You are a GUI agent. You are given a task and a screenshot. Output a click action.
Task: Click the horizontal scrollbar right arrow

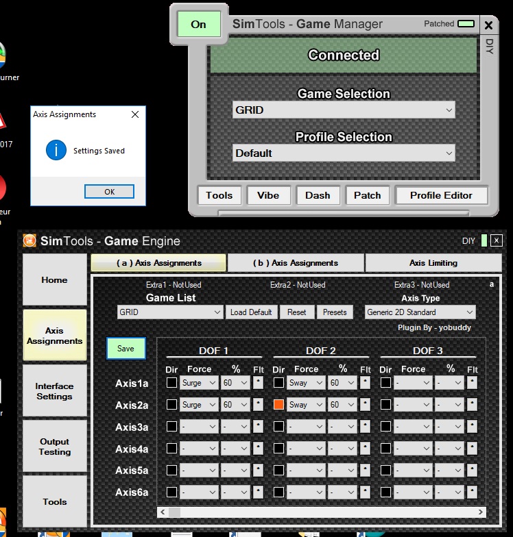click(480, 512)
